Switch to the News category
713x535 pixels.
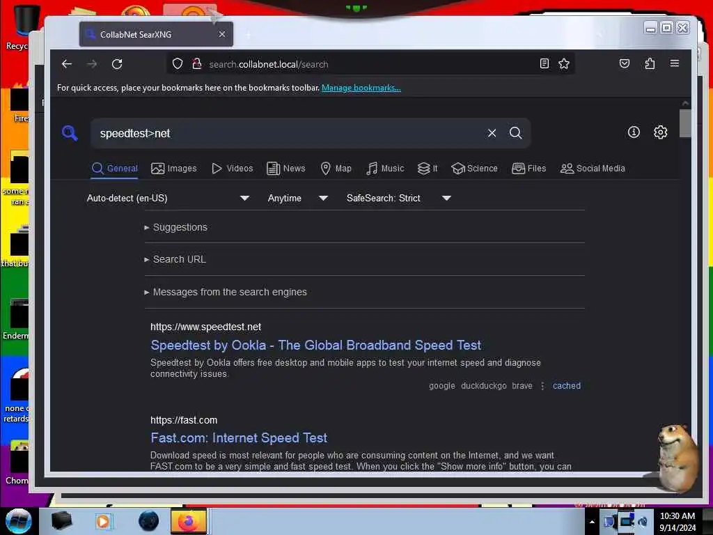point(286,169)
